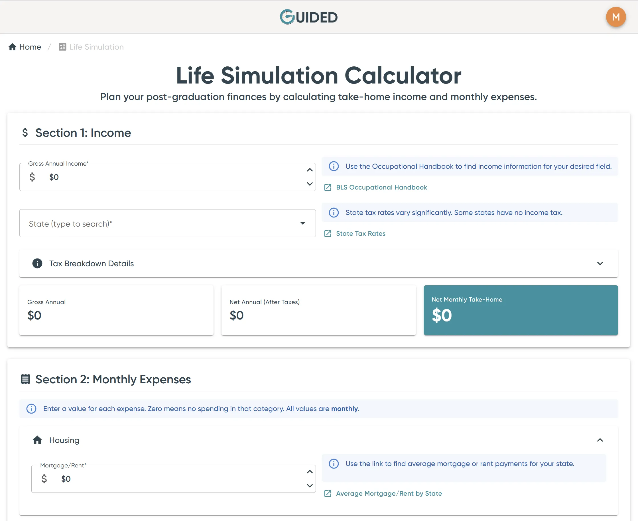Screen dimensions: 638x521
Task: Increment Gross Annual Income with the up arrow
Action: point(309,170)
